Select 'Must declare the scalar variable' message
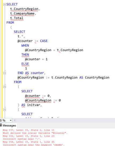The width and height of the screenshot is (115, 146). click(x=35, y=133)
